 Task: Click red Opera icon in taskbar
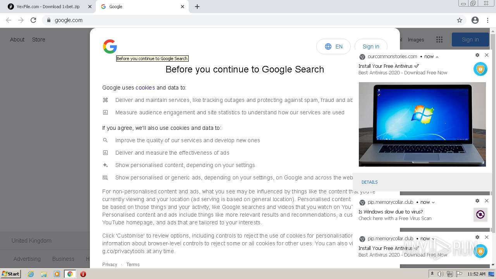click(83, 274)
